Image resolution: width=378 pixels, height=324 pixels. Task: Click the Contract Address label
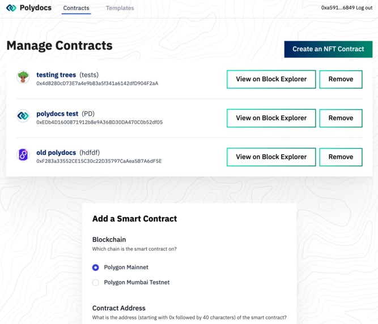119,308
